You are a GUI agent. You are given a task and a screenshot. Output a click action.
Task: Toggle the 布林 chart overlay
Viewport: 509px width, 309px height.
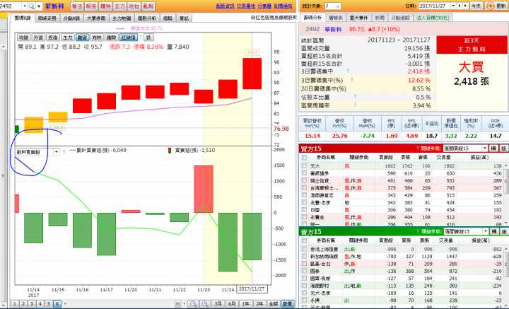pyautogui.click(x=97, y=37)
